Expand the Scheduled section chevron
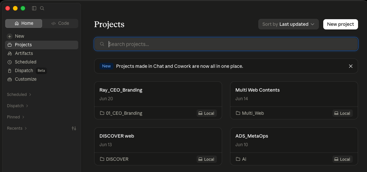Viewport: 367px width, 172px height. click(x=30, y=95)
